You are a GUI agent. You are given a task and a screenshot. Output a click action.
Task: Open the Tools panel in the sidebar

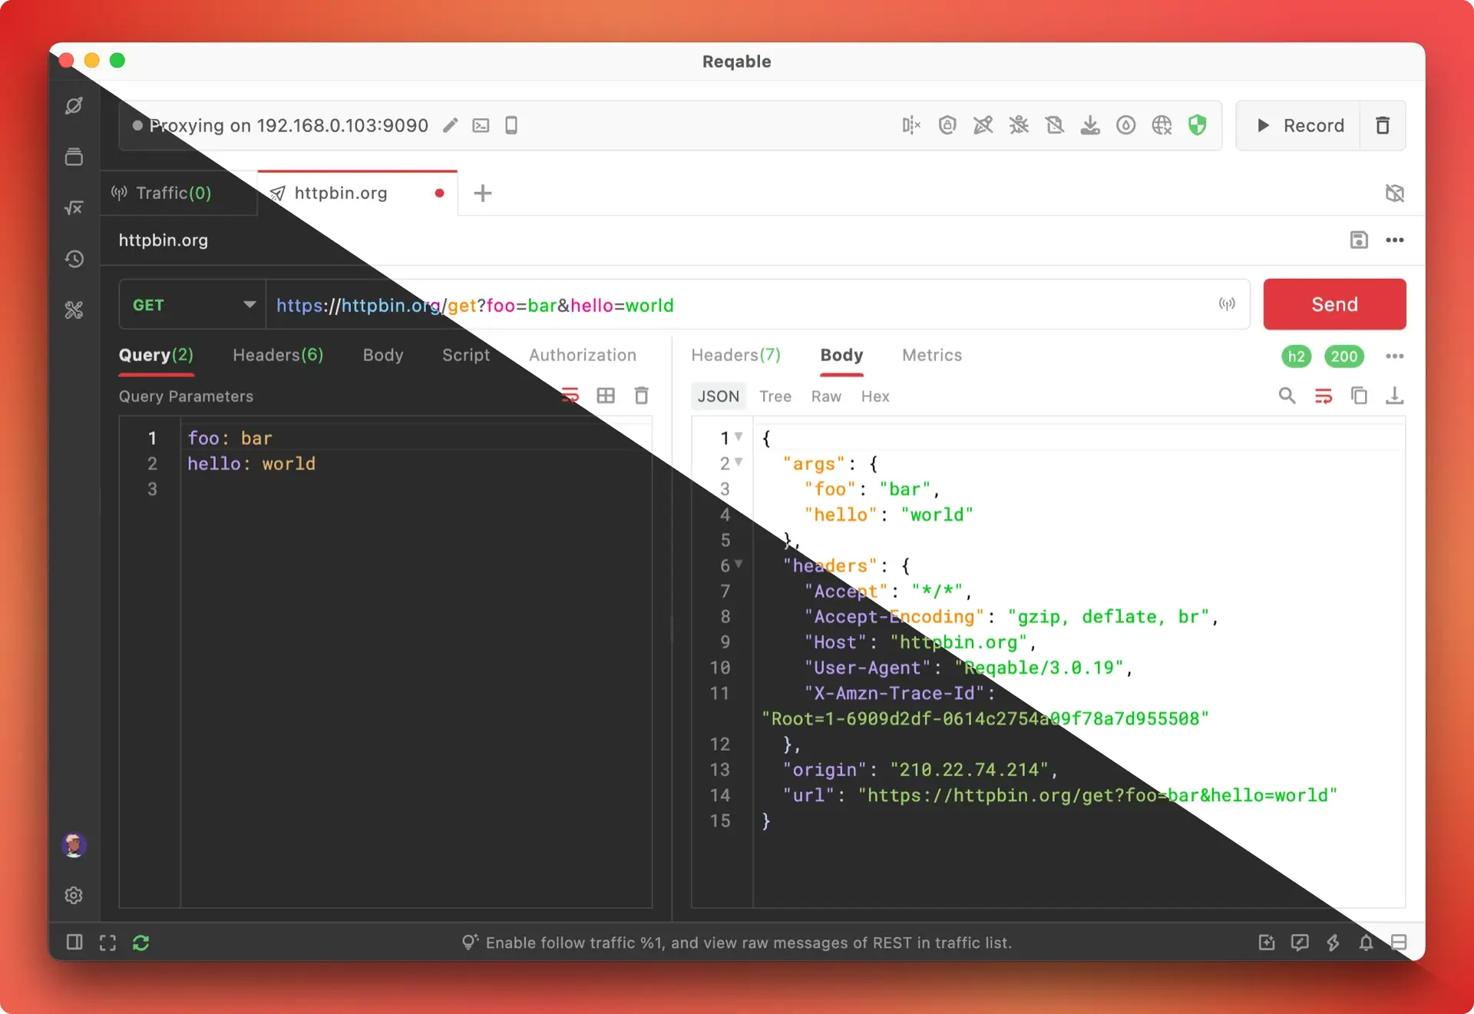click(x=74, y=310)
